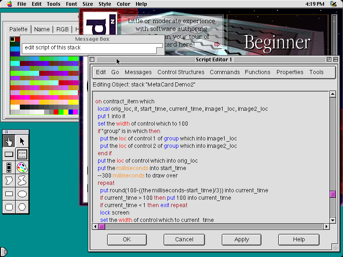This screenshot has height=257, width=343.
Task: Collapse Script Editor with windowshade box
Action: click(336, 59)
